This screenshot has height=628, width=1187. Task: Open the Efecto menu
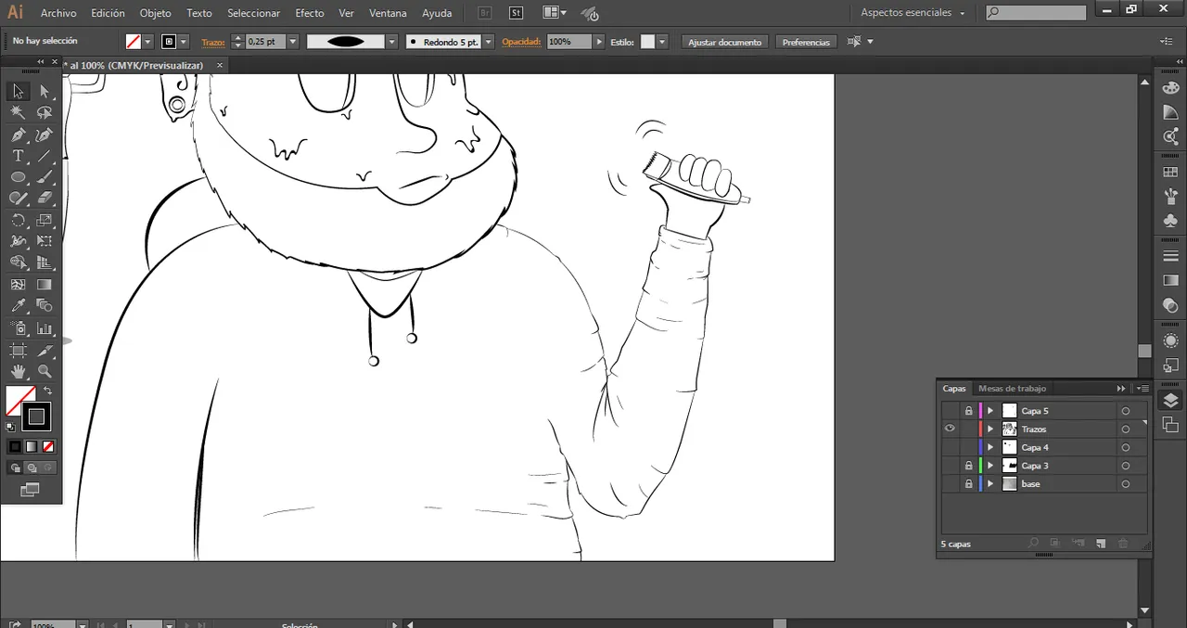(x=309, y=13)
